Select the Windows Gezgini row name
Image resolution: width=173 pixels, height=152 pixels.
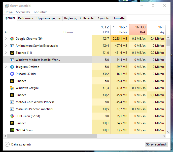(27, 88)
